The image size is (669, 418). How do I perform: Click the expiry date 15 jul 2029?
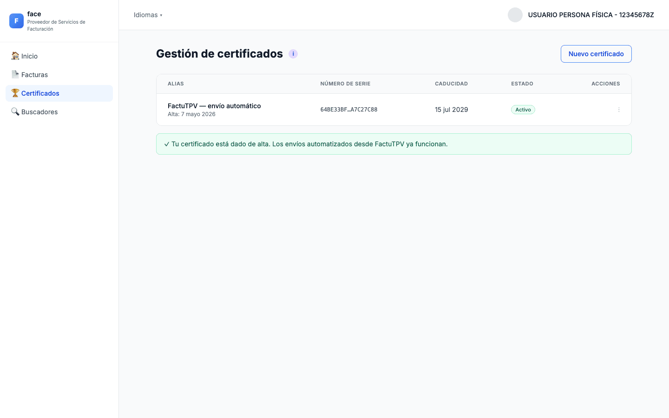click(452, 110)
